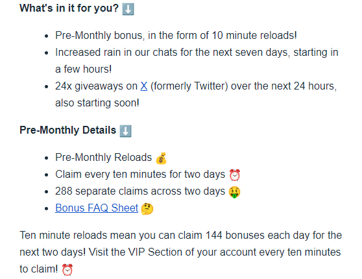Click the "Pre-Monthly Reloads" bullet text
Image resolution: width=362 pixels, height=279 pixels.
[103, 157]
